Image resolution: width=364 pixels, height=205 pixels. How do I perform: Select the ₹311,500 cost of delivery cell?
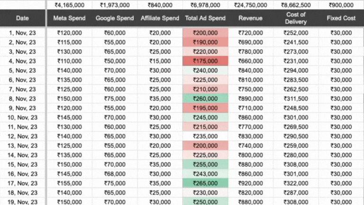coord(296,99)
